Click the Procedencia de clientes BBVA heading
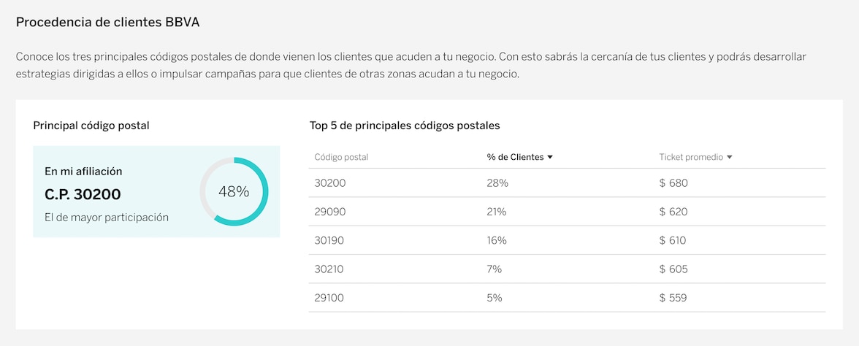Image resolution: width=859 pixels, height=346 pixels. 107,22
